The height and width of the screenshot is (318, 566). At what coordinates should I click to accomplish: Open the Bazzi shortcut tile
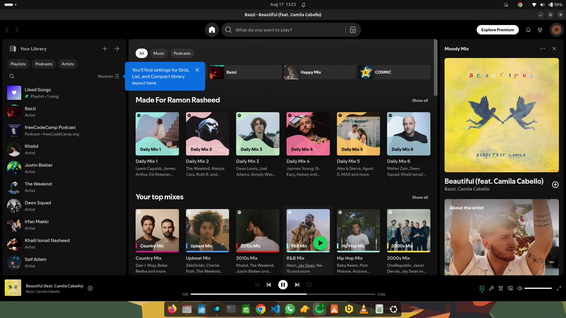pos(245,72)
